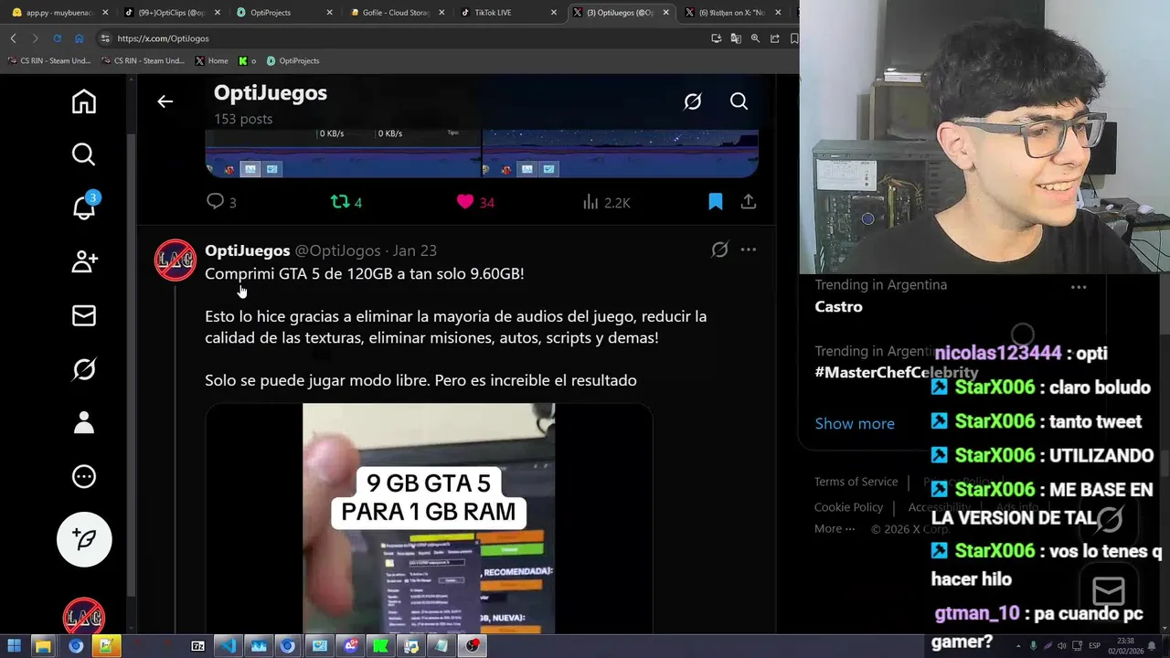Open OptiJuegos avatar on GTA 5 post
Screen dimensions: 1170x658
tap(175, 260)
